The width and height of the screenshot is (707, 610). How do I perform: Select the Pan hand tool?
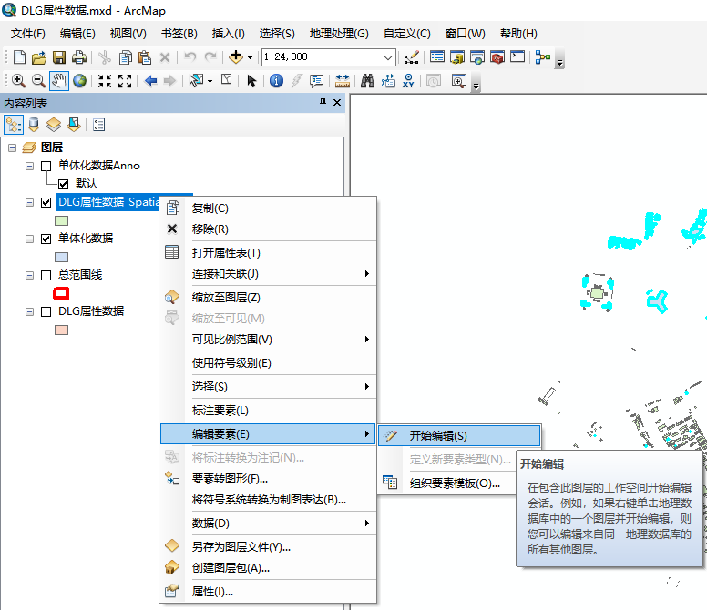pyautogui.click(x=59, y=81)
